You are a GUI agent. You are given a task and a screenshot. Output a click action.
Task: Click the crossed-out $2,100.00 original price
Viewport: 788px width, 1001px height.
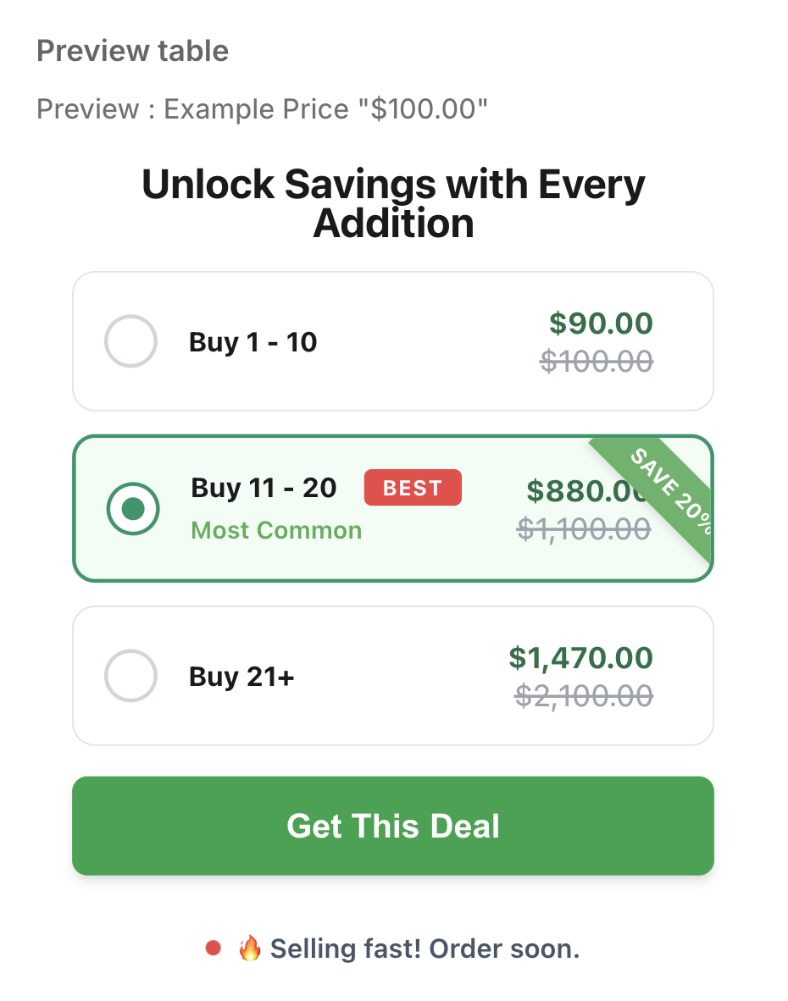pos(584,696)
